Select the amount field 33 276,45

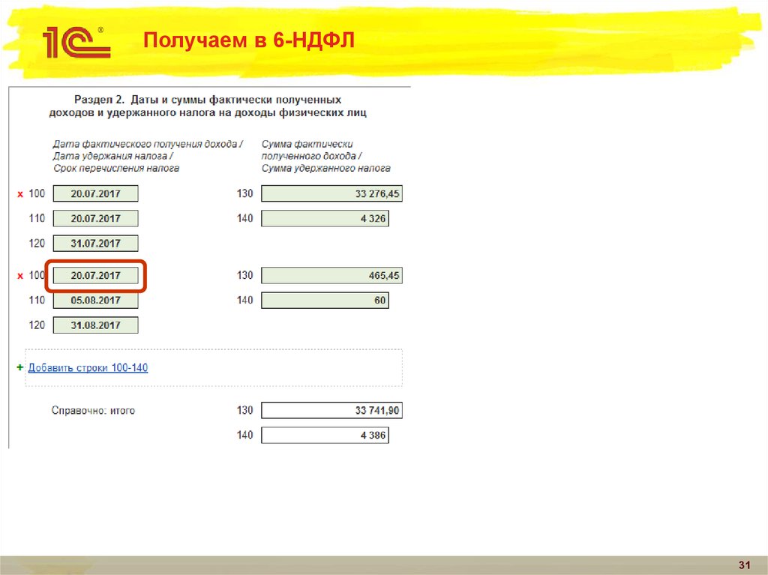[331, 193]
